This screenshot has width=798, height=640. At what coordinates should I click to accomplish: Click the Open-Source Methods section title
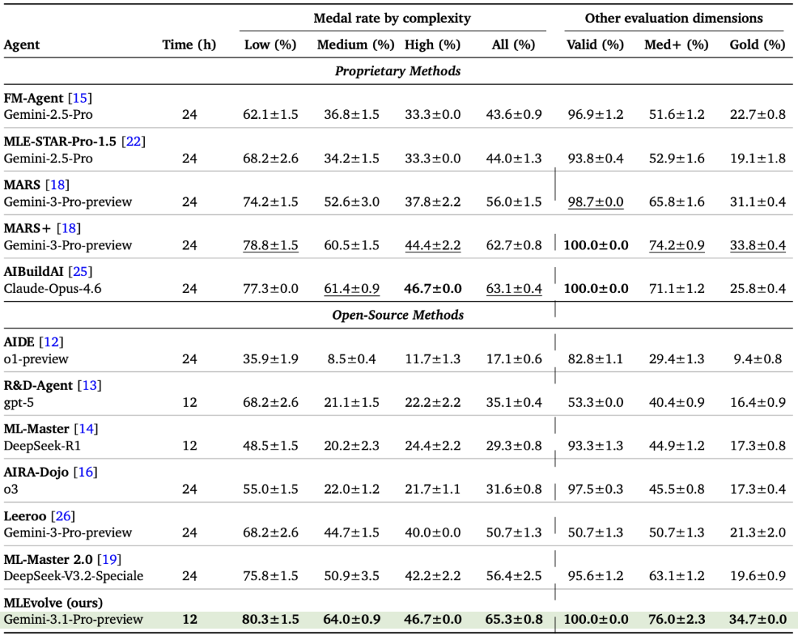pyautogui.click(x=398, y=315)
